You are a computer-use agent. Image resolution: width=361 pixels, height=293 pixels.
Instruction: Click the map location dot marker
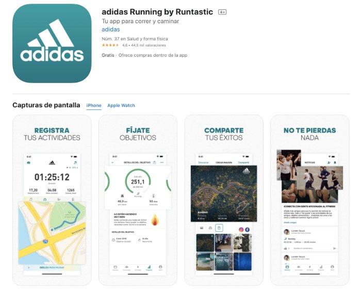coord(52,230)
